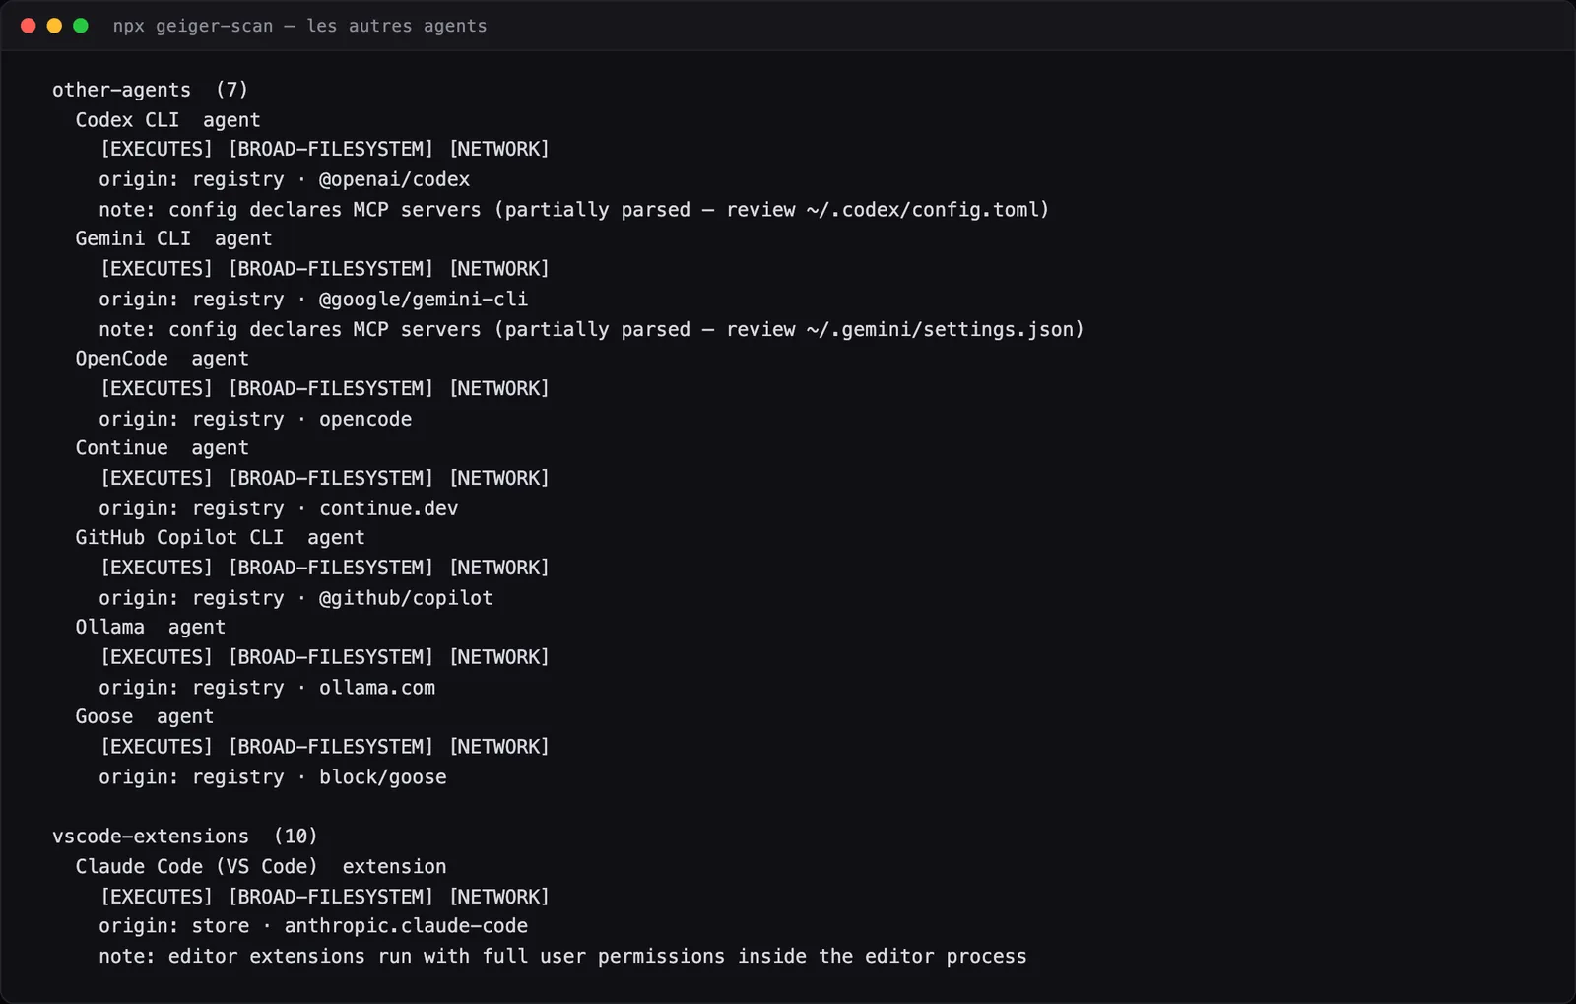Click the [BROAD-FILESYSTEM] tag under Codex CLI
Image resolution: width=1576 pixels, height=1004 pixels.
pos(331,149)
